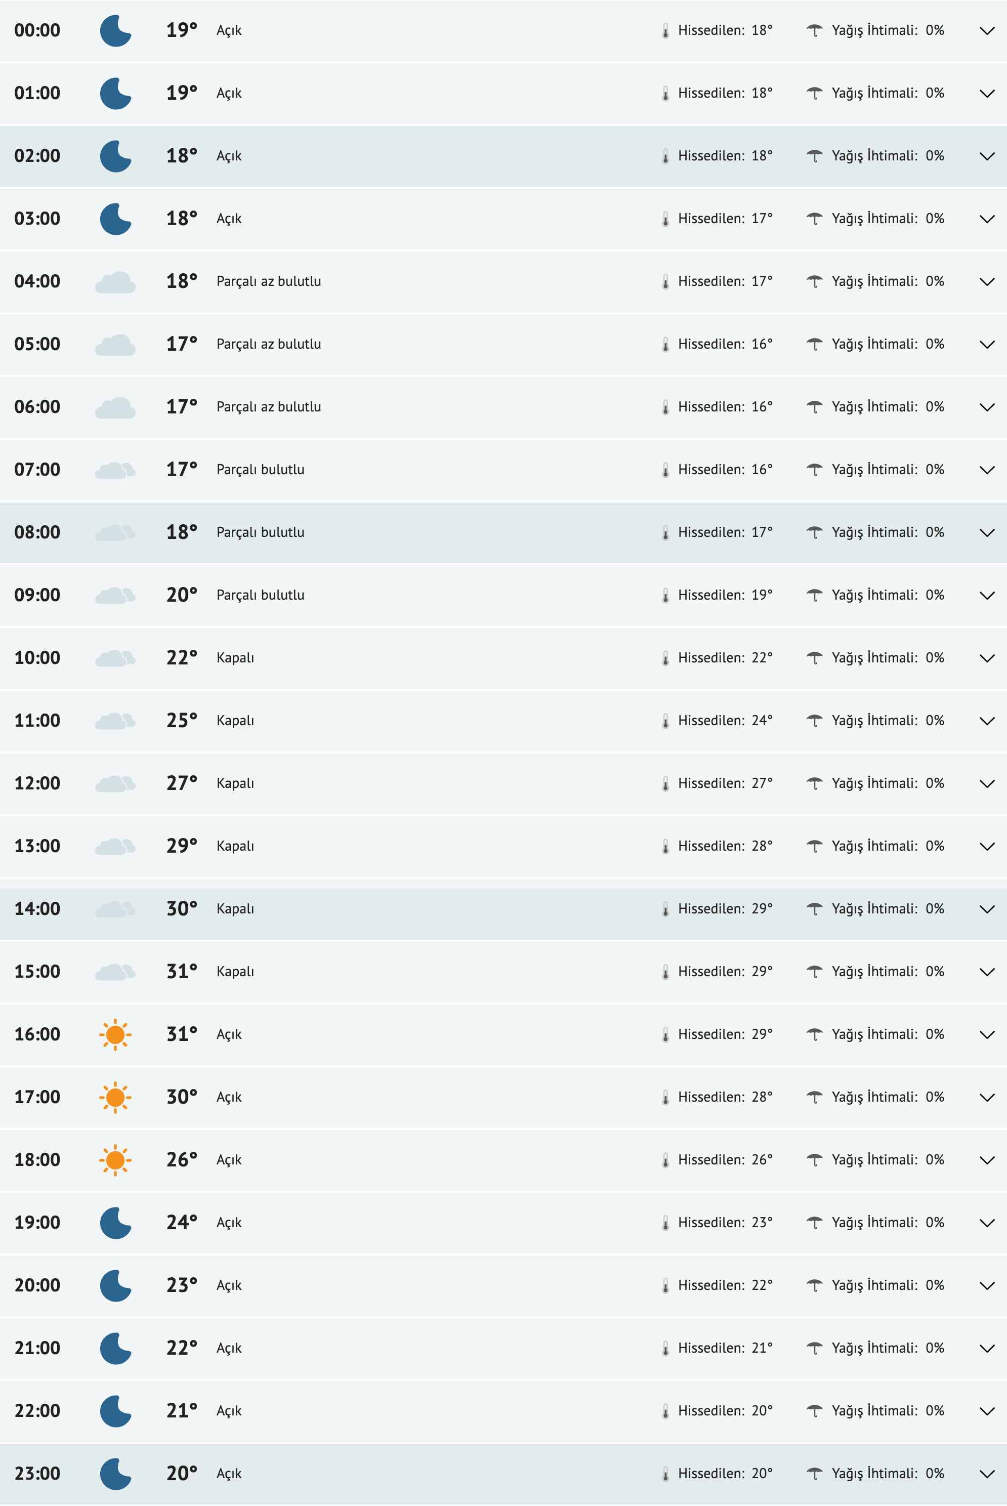1007x1506 pixels.
Task: Click the Parçalı bulutlu text at 09:00
Action: tap(261, 595)
